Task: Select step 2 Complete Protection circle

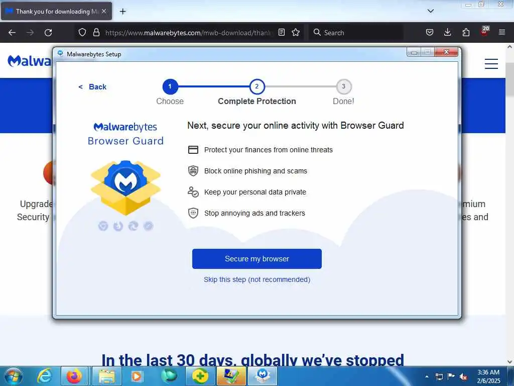Action: 256,86
